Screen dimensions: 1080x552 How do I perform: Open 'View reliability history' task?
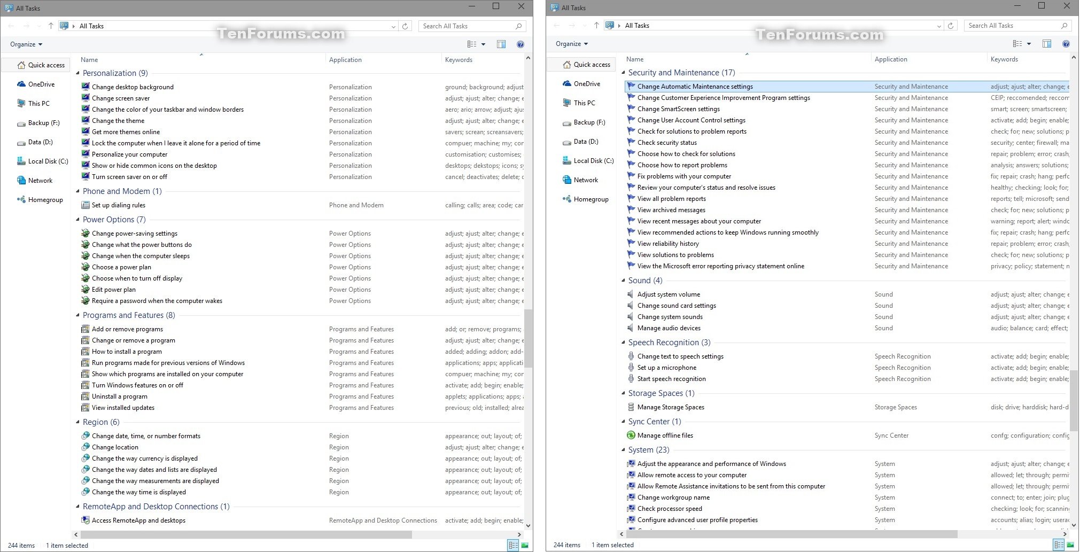668,244
